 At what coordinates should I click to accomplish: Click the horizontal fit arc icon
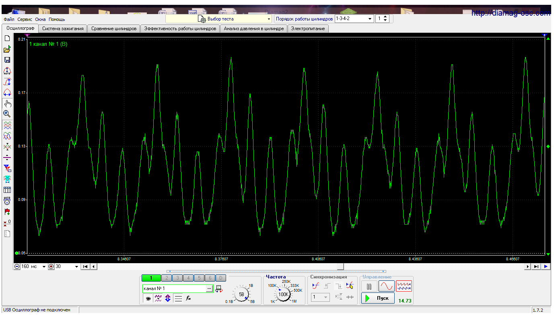pyautogui.click(x=7, y=92)
